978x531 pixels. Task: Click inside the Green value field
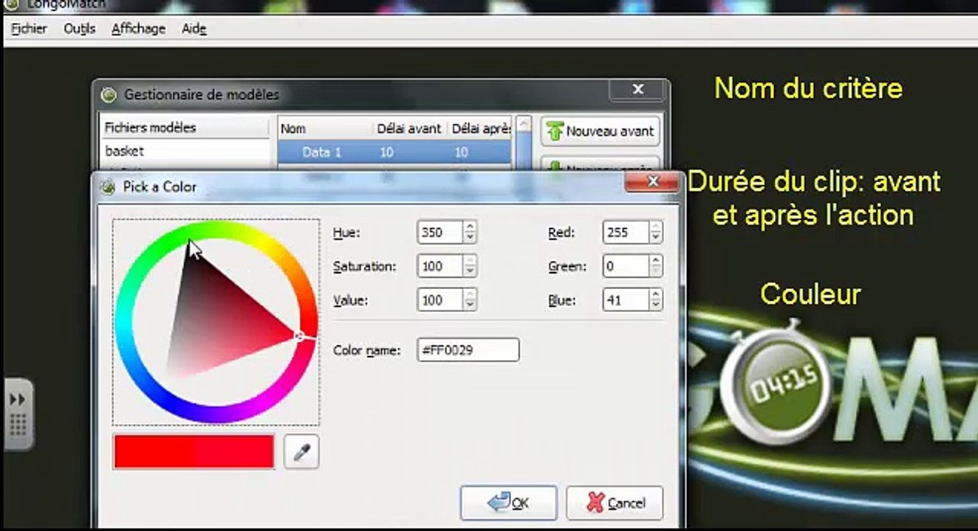pos(626,266)
